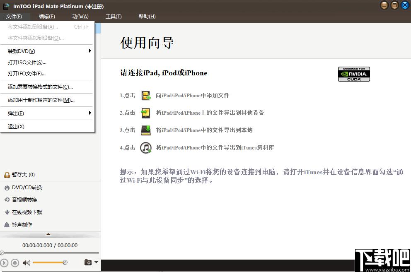Open the 帮助(H) menu

point(147,17)
